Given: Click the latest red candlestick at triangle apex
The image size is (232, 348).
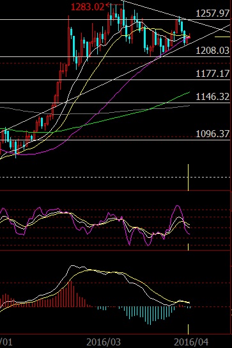Looking at the screenshot, I should 188,40.
